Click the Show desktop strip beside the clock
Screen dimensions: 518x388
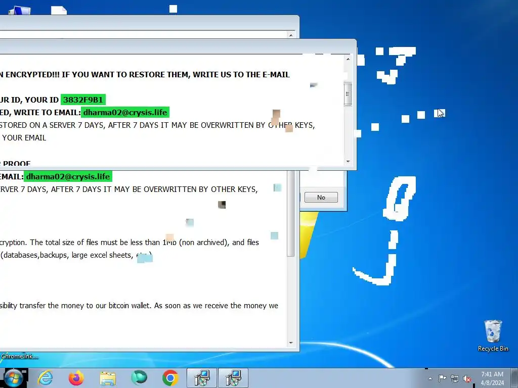(x=514, y=378)
